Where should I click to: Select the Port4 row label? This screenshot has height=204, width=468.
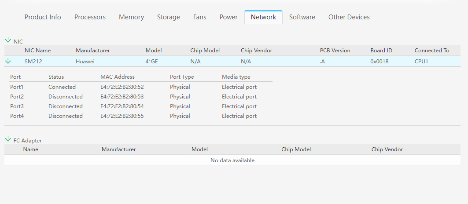[x=17, y=116]
